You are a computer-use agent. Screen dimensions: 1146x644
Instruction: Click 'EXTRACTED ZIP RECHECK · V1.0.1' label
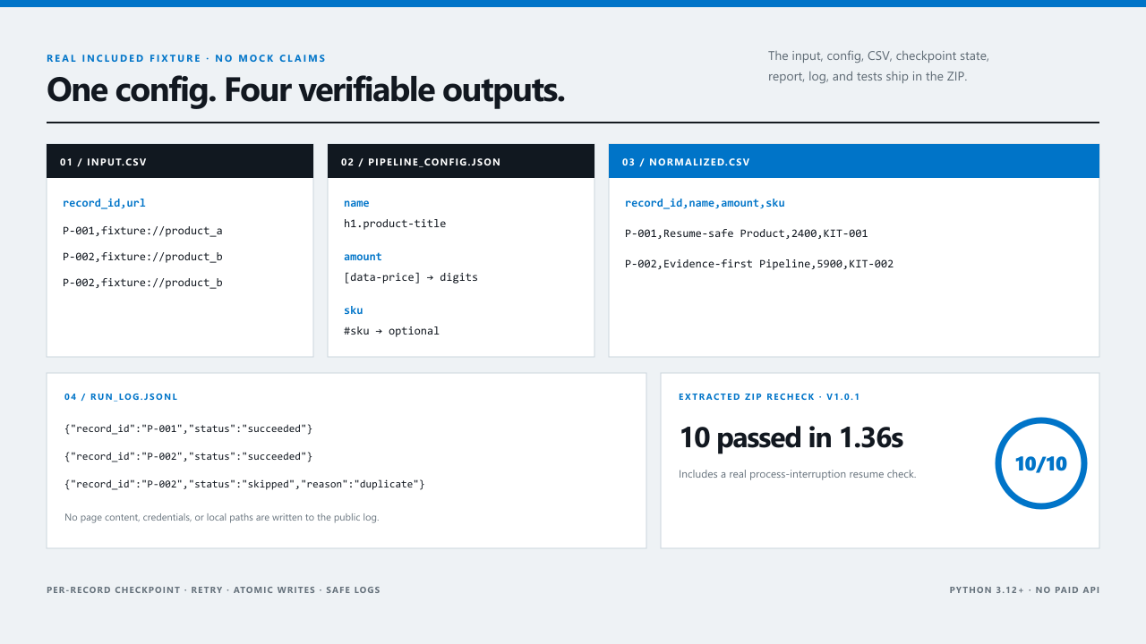[x=769, y=396]
